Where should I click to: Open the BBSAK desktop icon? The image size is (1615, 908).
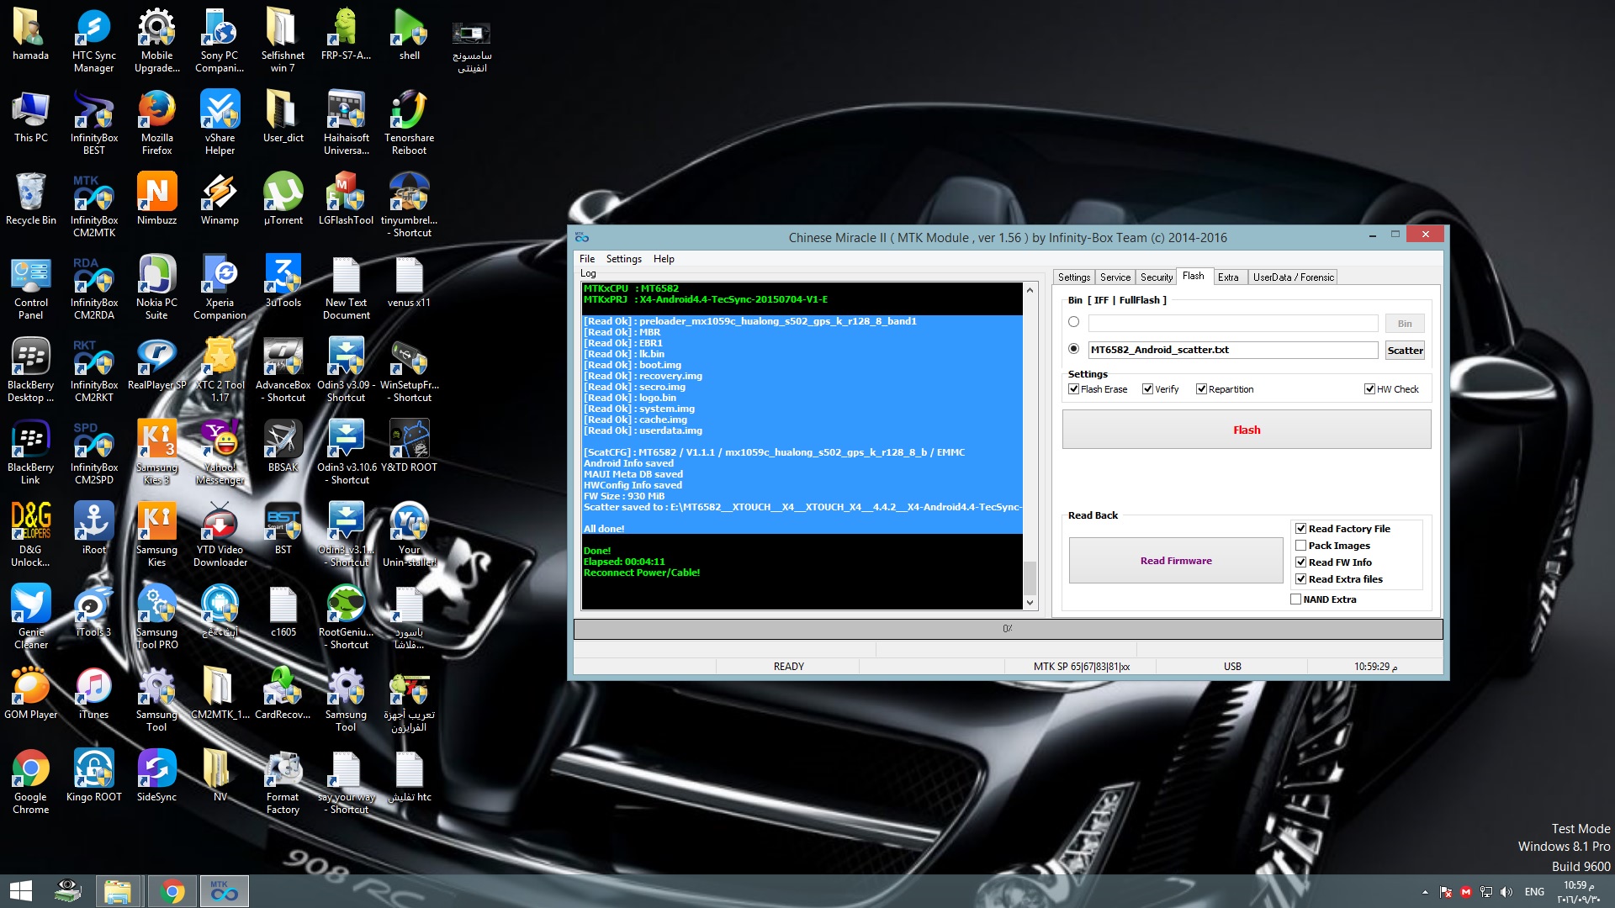coord(283,446)
